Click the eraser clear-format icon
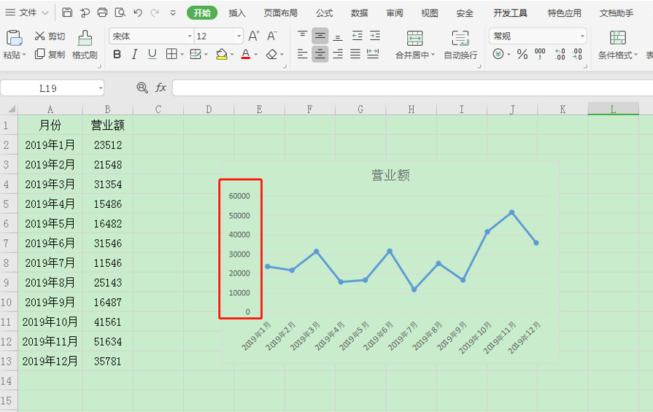This screenshot has height=412, width=653. tap(271, 54)
